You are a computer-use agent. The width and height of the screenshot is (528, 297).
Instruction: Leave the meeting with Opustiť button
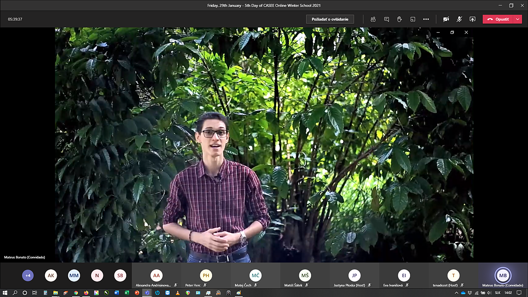(x=498, y=19)
